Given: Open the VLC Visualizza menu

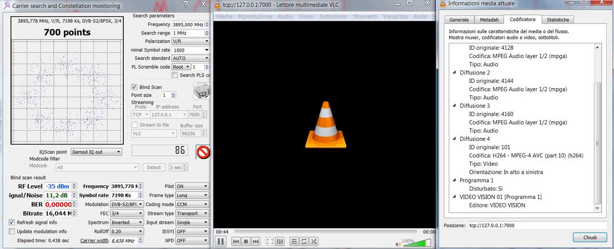Looking at the screenshot, I should point(395,16).
